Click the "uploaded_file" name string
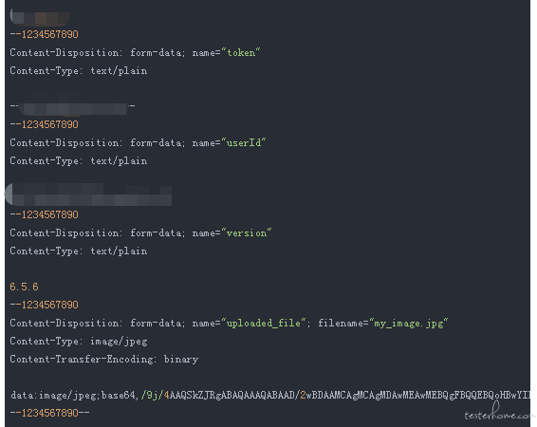The image size is (537, 427). pyautogui.click(x=264, y=323)
